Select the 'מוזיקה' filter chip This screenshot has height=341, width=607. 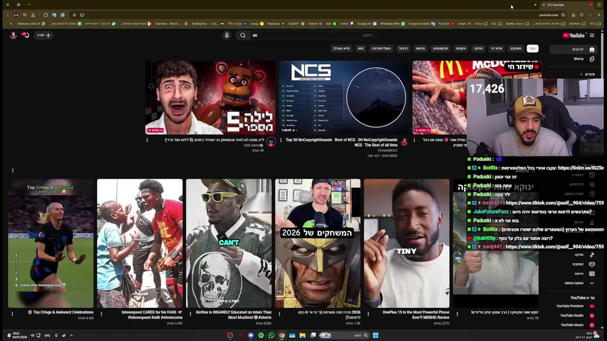pos(478,48)
